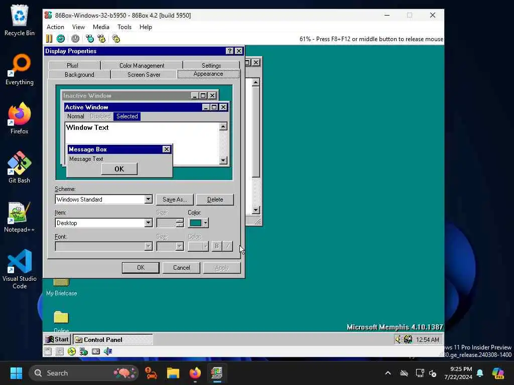Image resolution: width=514 pixels, height=385 pixels.
Task: Click the network icon in 86Box status bar
Action: tap(84, 351)
